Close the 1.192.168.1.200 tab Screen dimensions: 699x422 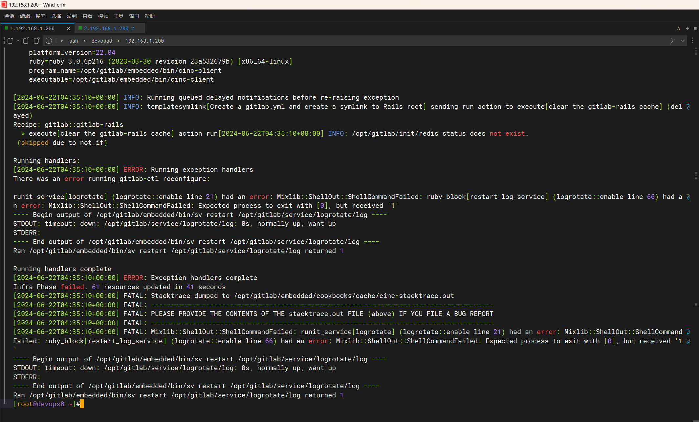[68, 29]
